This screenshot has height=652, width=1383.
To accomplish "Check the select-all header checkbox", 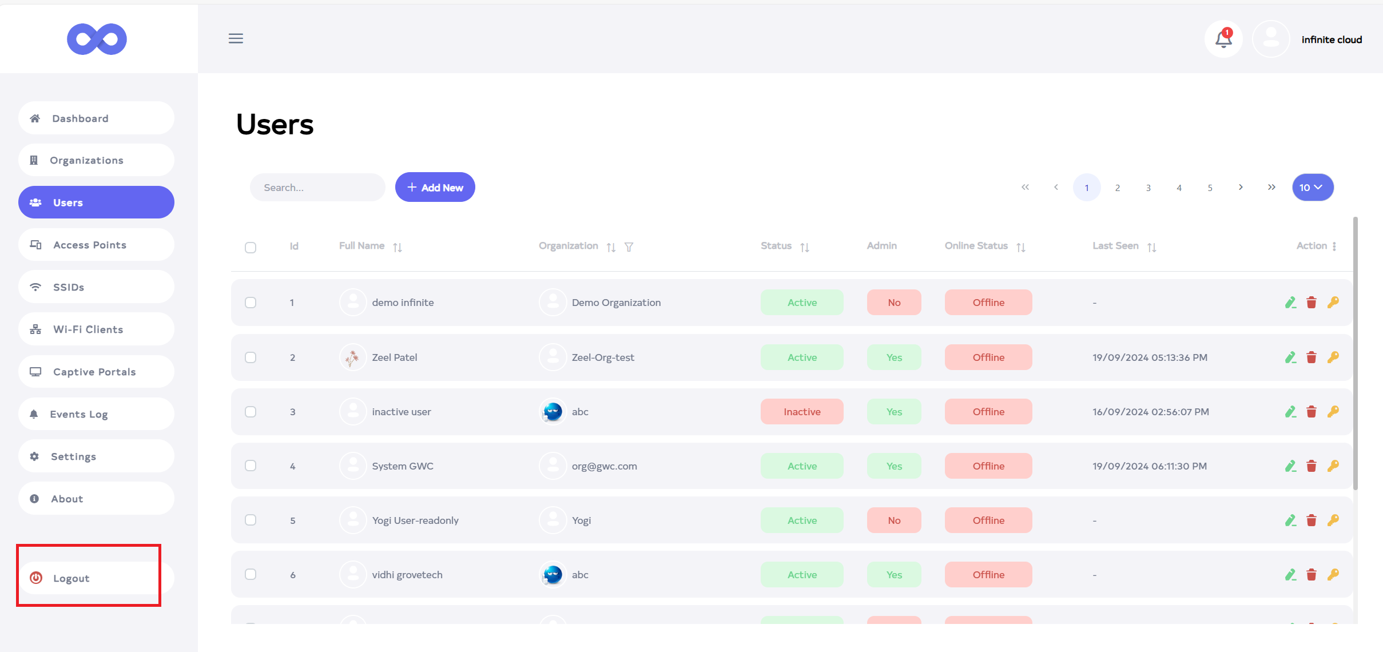I will 251,247.
